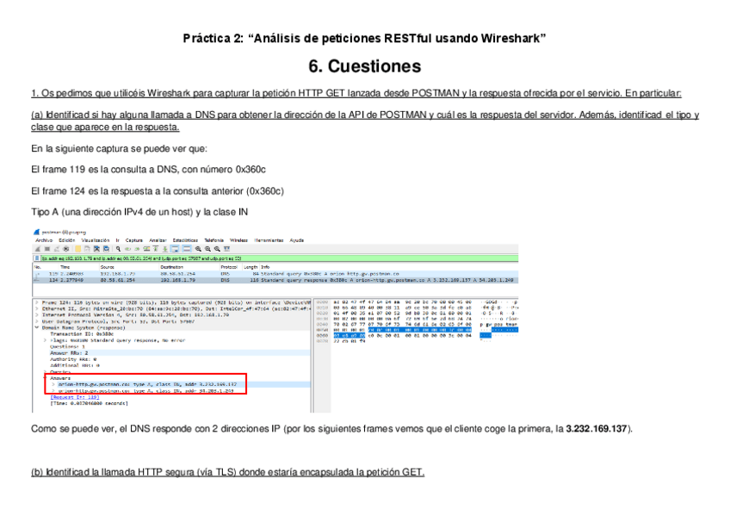Open capture options gear icon
730x516 pixels.
(x=66, y=249)
